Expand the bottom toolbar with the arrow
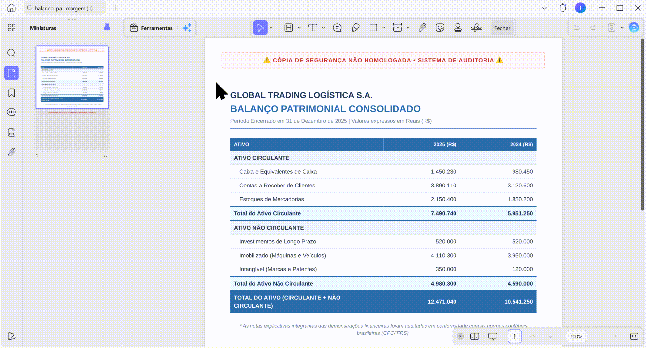Viewport: 646px width, 348px height. 460,336
